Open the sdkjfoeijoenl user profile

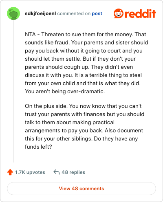[40, 13]
